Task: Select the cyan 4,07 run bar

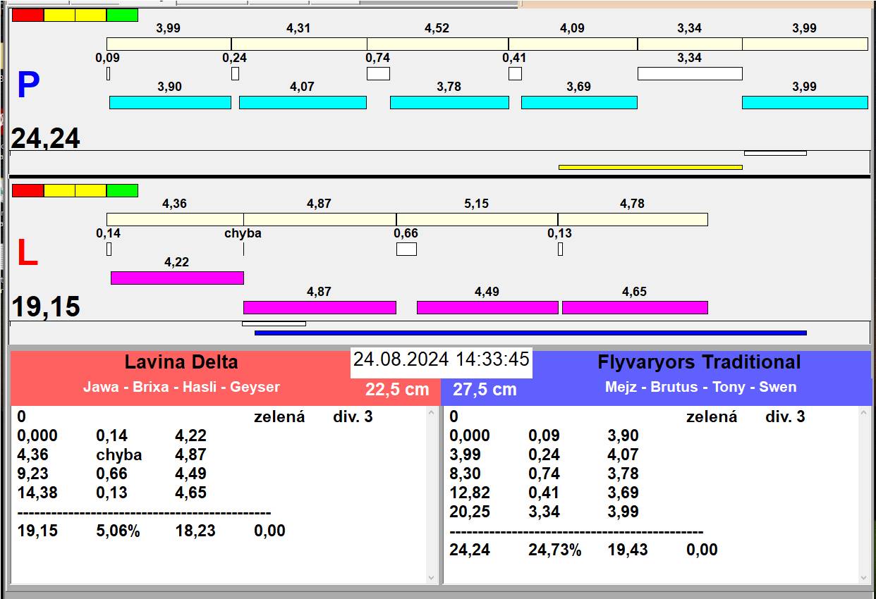Action: 303,102
